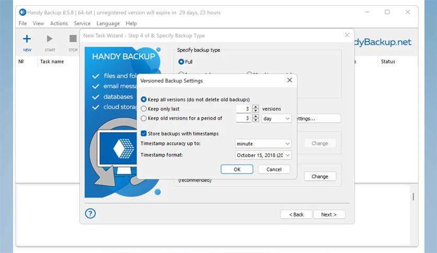Open the Language menu
This screenshot has width=437, height=253.
pyautogui.click(x=108, y=24)
